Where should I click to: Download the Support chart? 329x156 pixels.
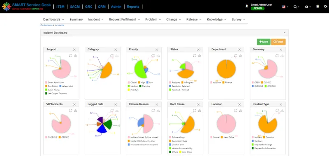point(76,56)
